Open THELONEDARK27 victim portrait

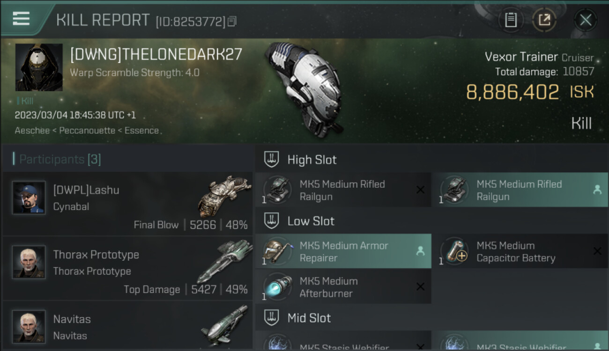click(39, 67)
